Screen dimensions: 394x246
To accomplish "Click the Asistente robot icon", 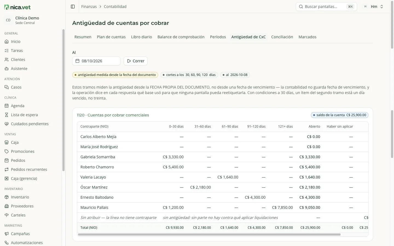I will (7, 69).
